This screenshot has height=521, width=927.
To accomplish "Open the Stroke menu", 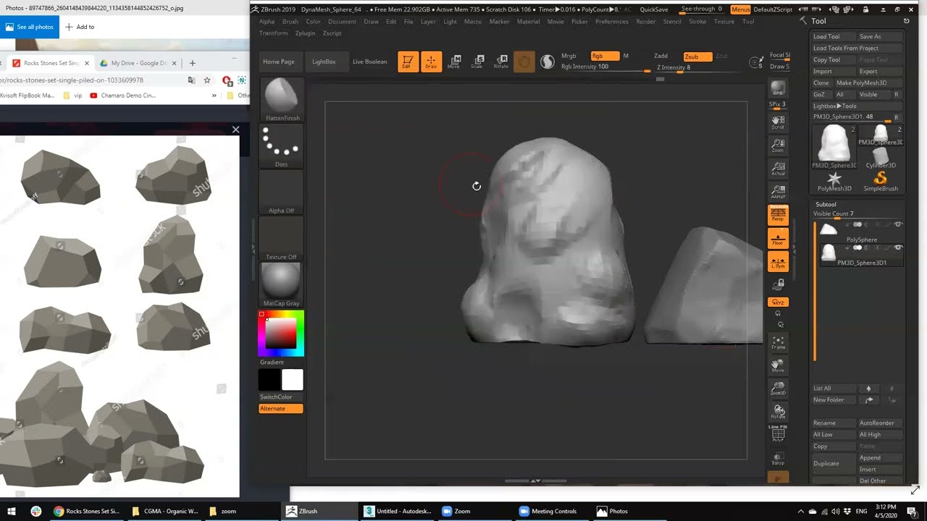I will pyautogui.click(x=697, y=22).
